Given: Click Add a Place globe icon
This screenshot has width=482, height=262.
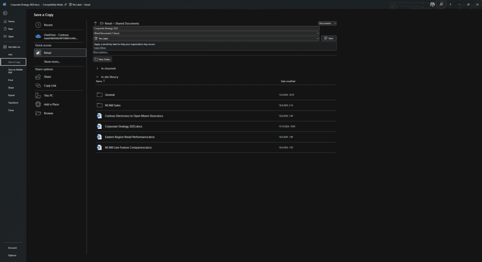Looking at the screenshot, I should click(38, 104).
